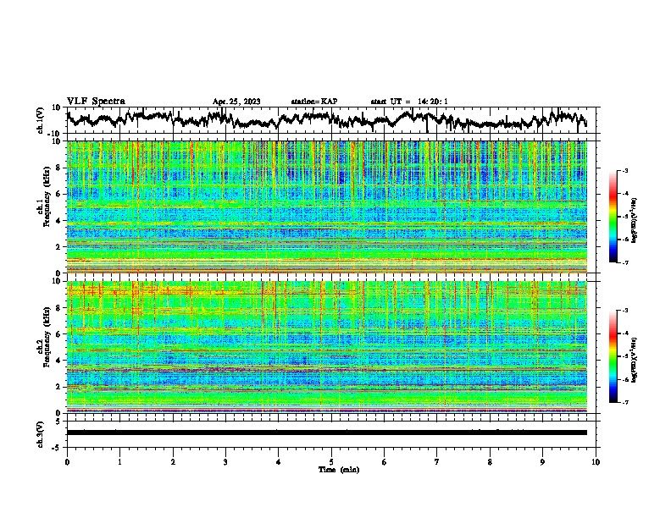Click Time axis tick label 9
Screen dimensions: 671x518
coord(542,462)
